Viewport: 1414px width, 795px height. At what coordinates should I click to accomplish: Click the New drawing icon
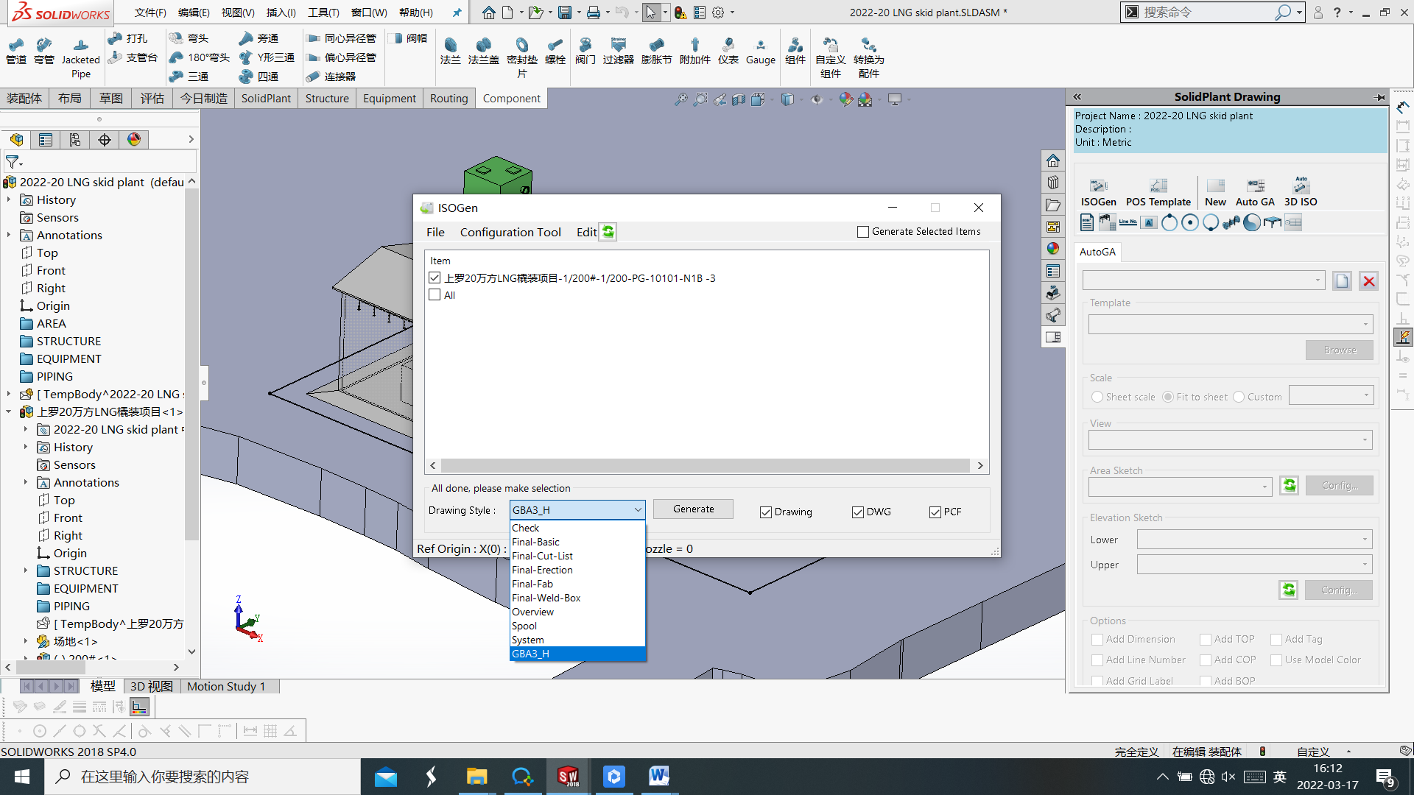(x=1215, y=192)
